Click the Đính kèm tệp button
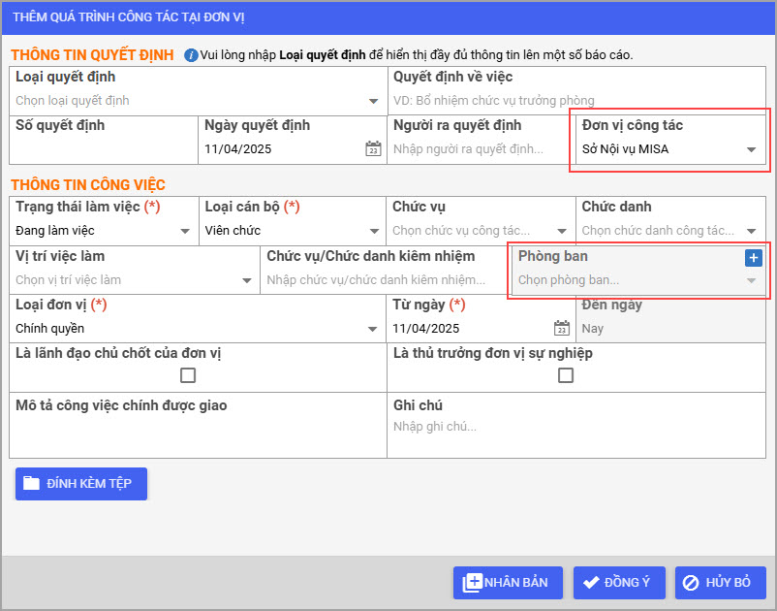The height and width of the screenshot is (611, 777). (81, 483)
